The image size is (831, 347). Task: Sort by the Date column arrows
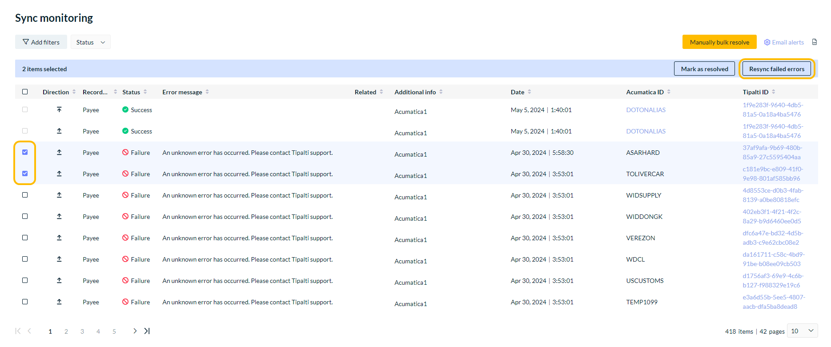coord(529,92)
